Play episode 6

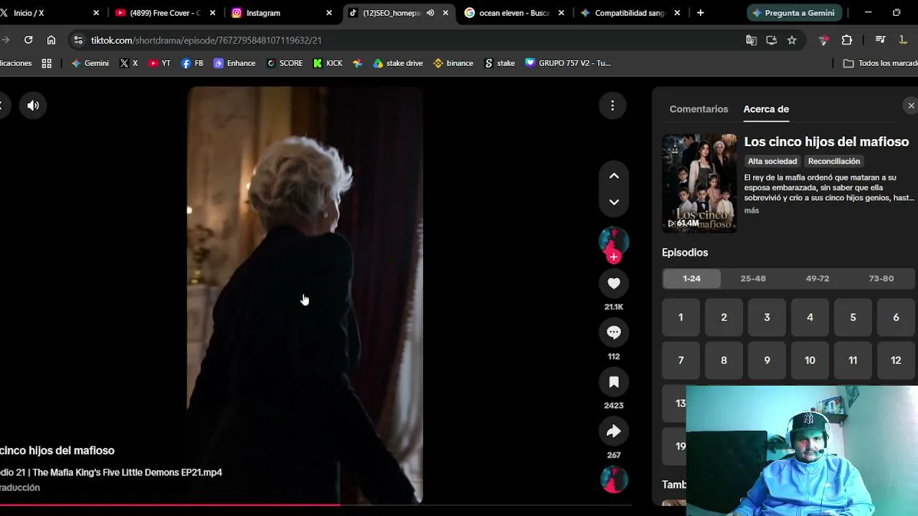[x=896, y=317]
